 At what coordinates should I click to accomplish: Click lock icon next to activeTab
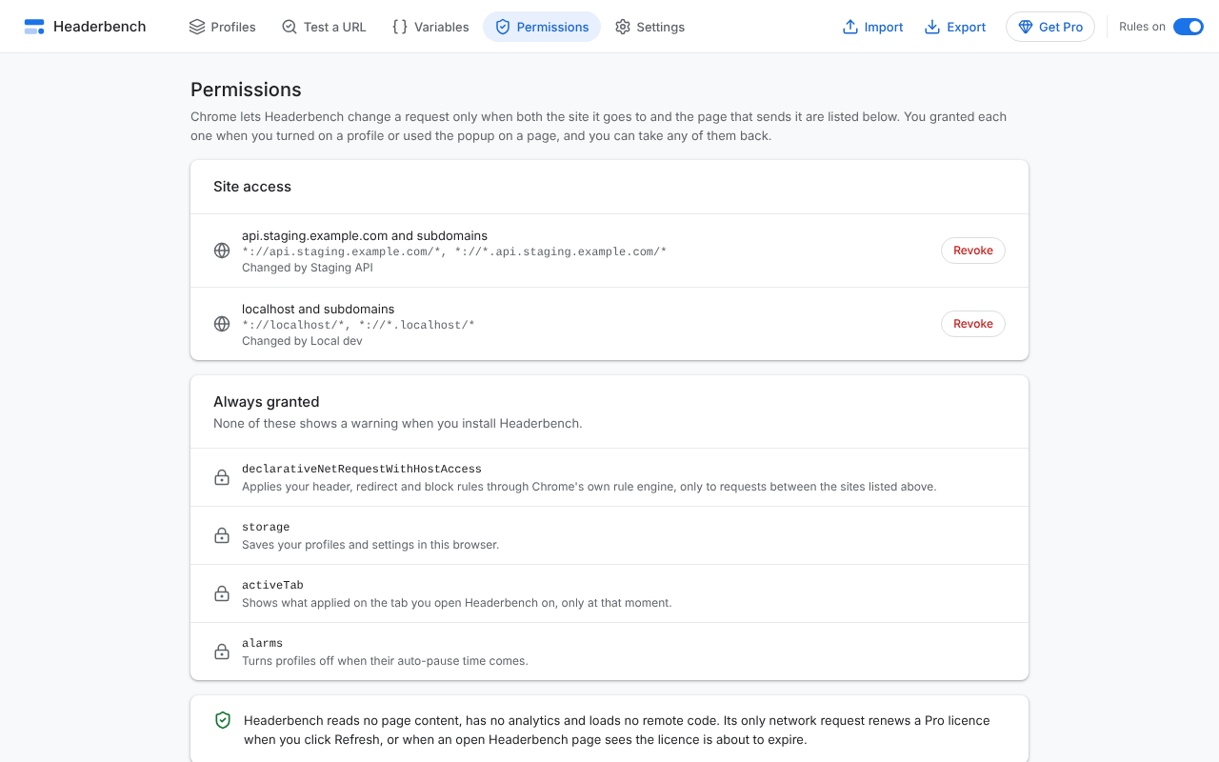coord(222,593)
